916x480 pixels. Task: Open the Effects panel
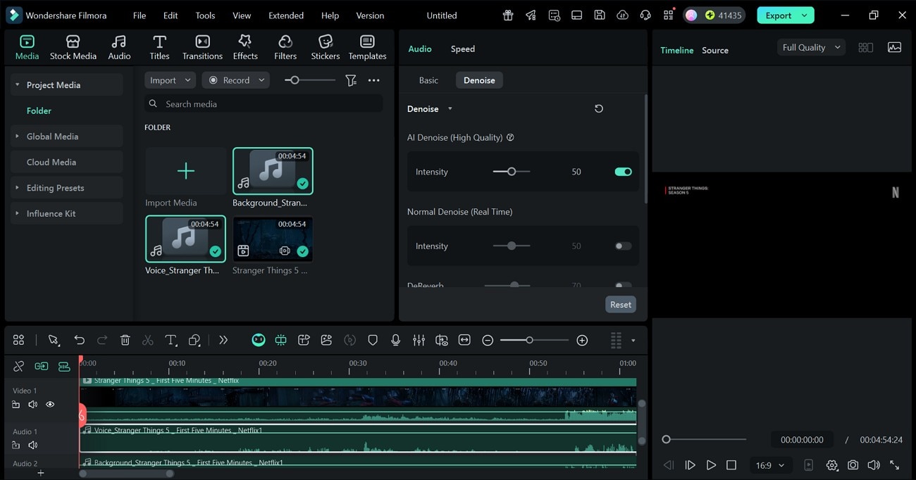(245, 46)
